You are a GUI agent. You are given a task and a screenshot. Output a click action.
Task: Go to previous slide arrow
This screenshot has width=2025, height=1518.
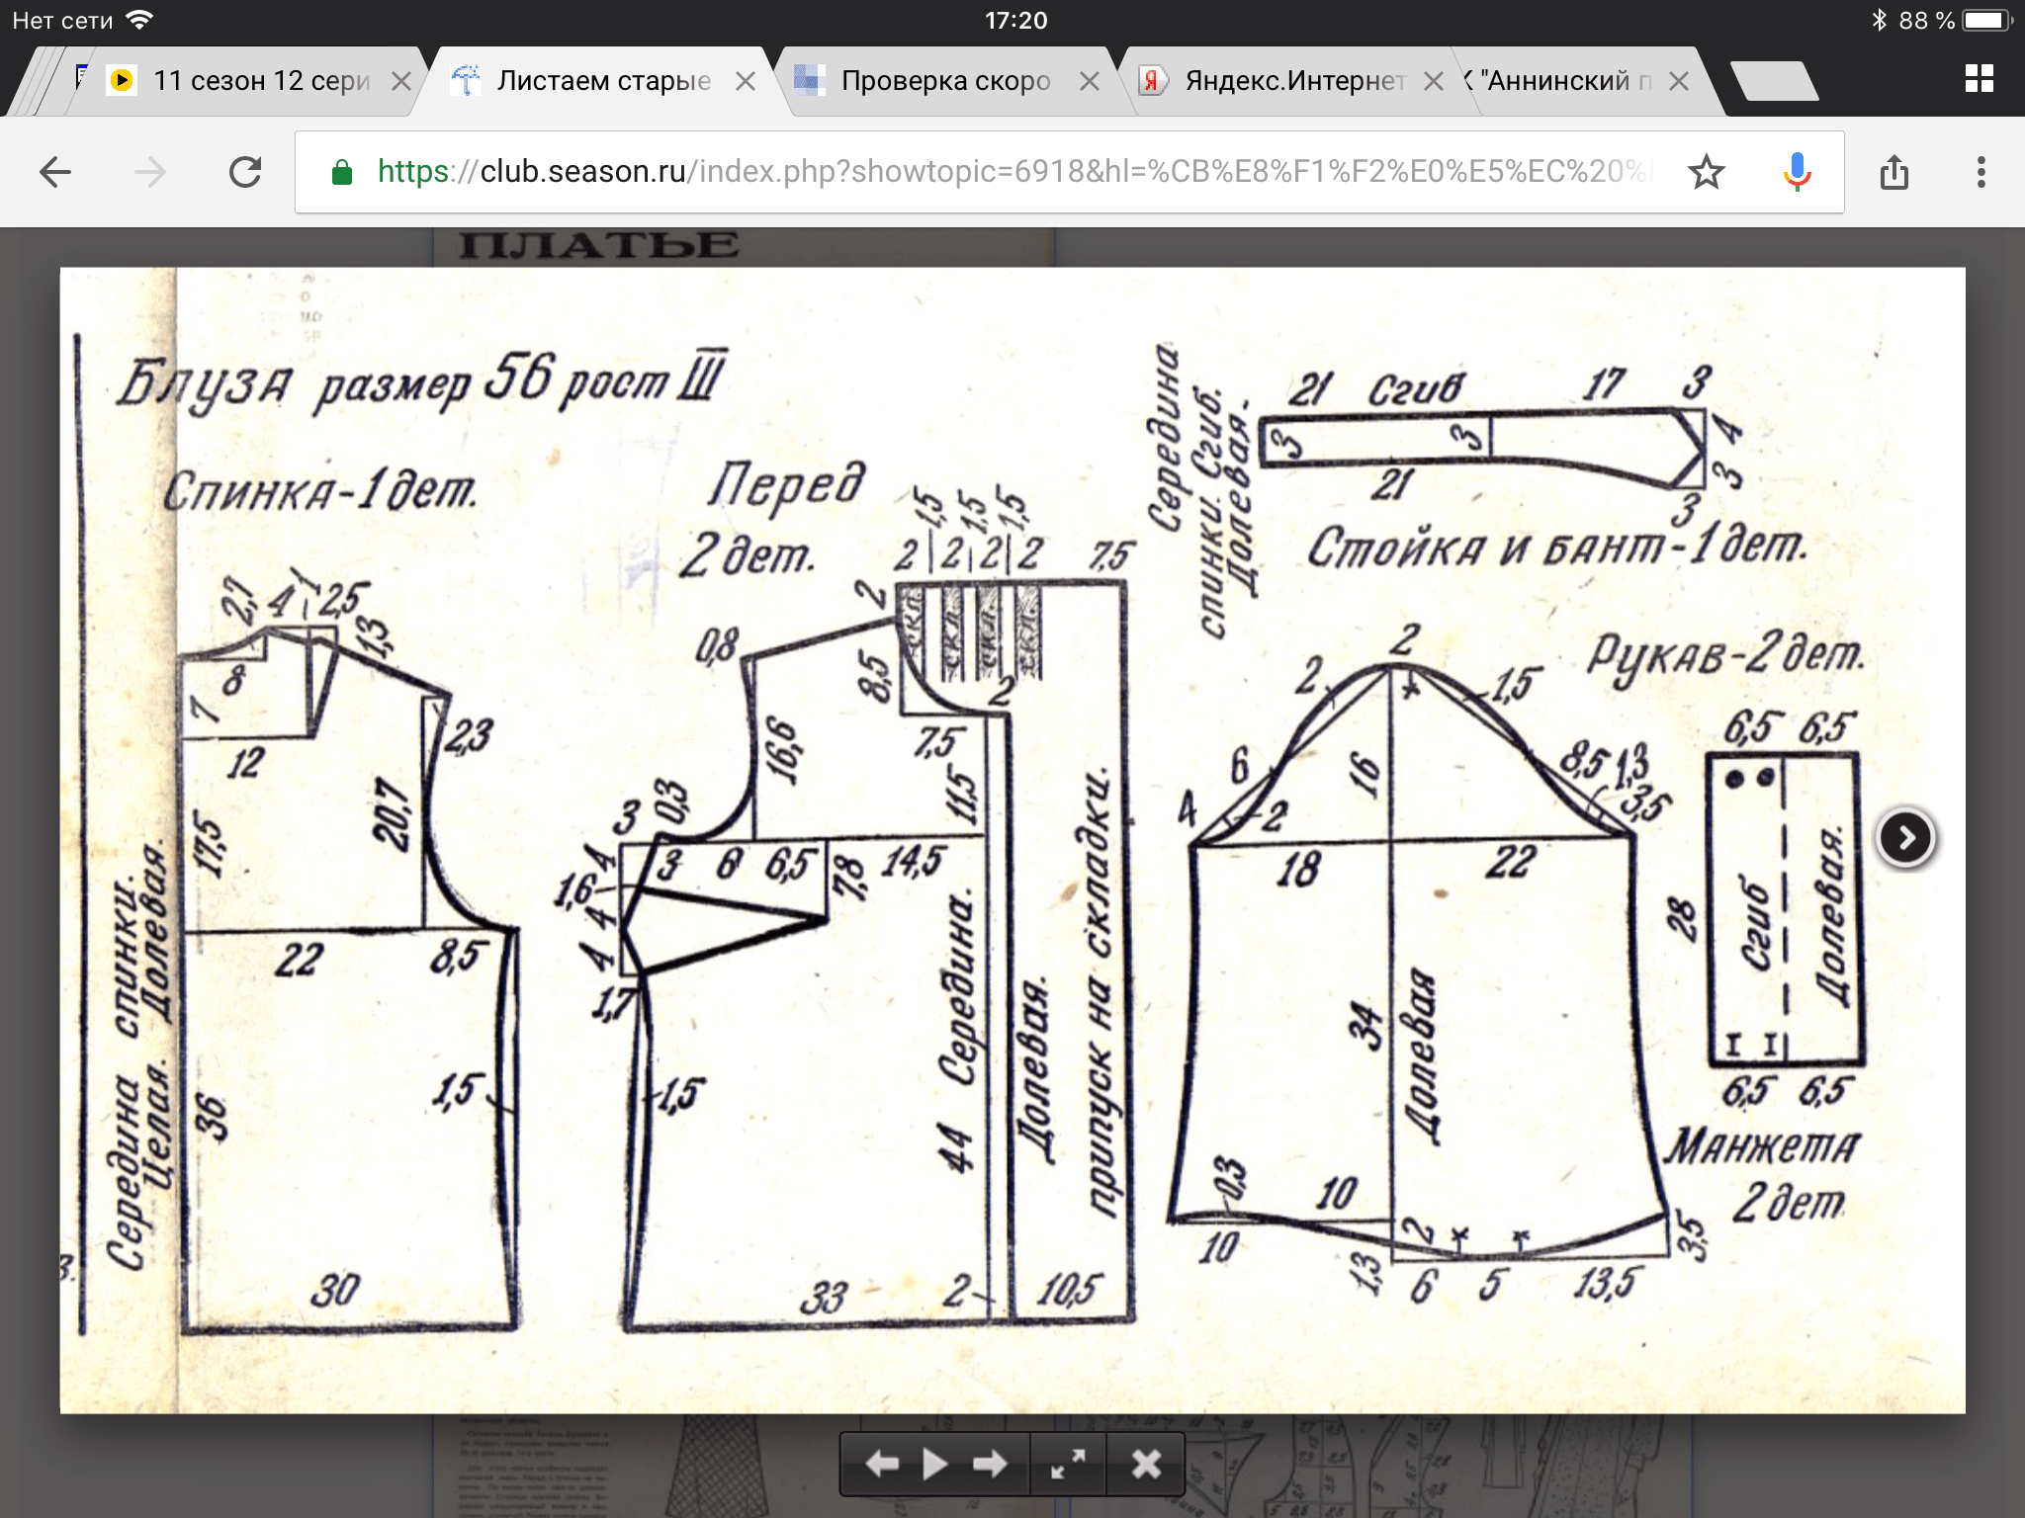pos(881,1464)
